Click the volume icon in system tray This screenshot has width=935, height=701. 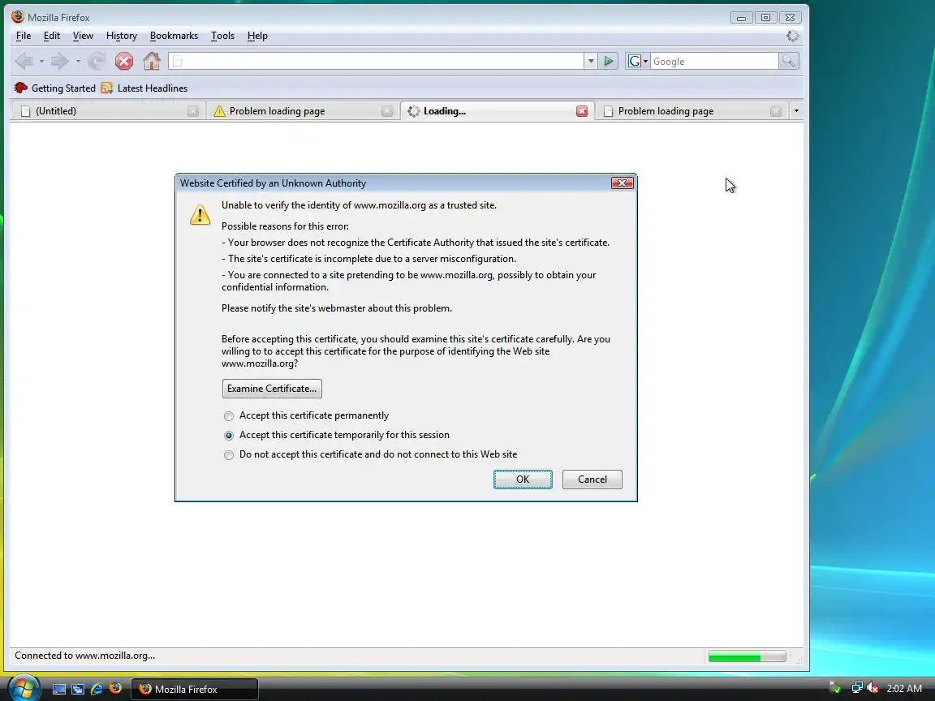coord(873,689)
